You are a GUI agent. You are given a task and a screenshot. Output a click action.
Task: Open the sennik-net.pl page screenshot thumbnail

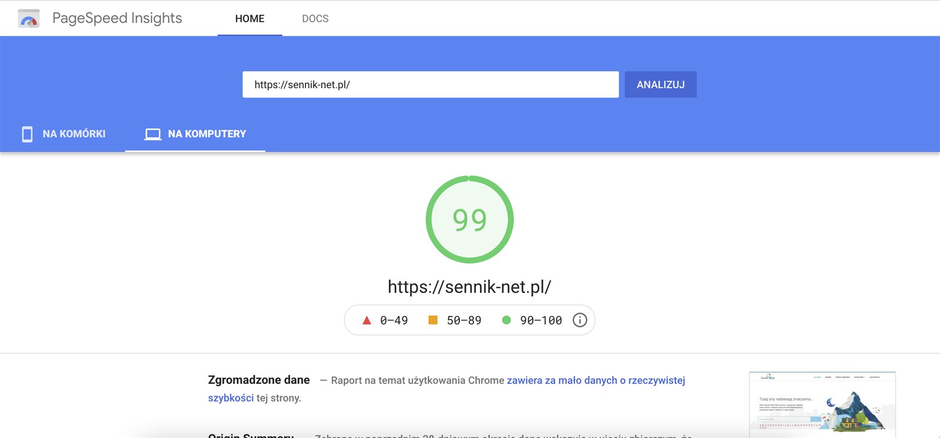[x=822, y=405]
